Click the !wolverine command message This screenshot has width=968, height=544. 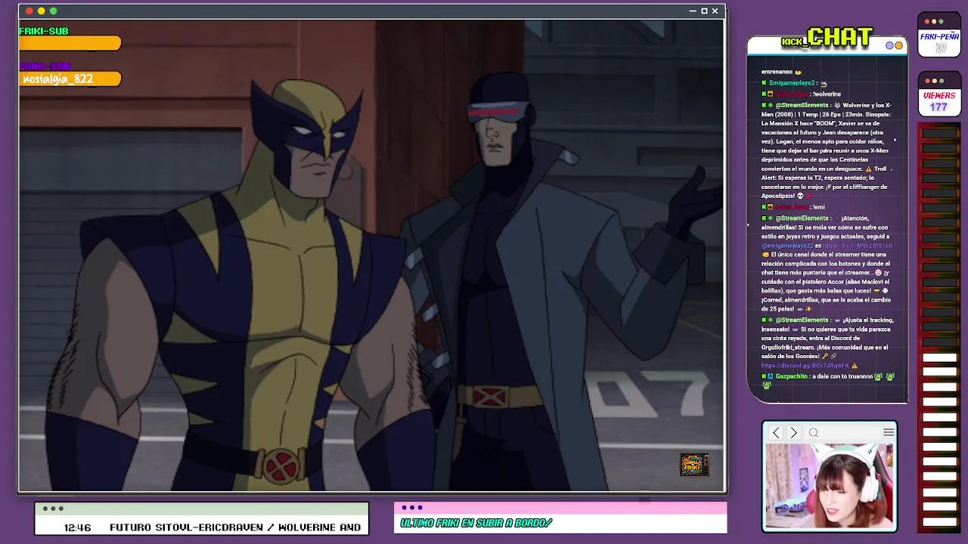[x=827, y=94]
